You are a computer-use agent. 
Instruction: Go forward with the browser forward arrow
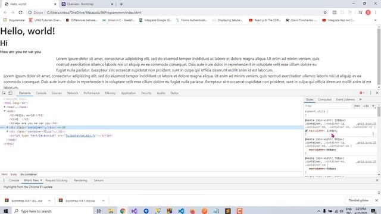click(x=13, y=12)
